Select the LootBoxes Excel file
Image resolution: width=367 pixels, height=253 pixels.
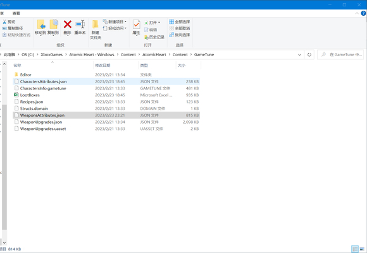point(106,95)
